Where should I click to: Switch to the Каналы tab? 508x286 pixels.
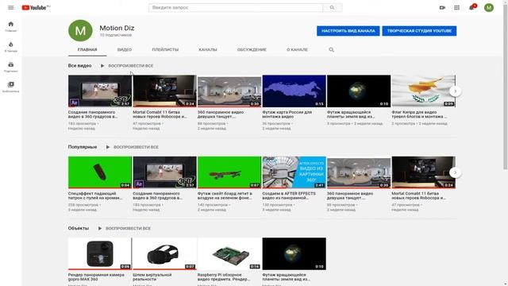click(208, 49)
